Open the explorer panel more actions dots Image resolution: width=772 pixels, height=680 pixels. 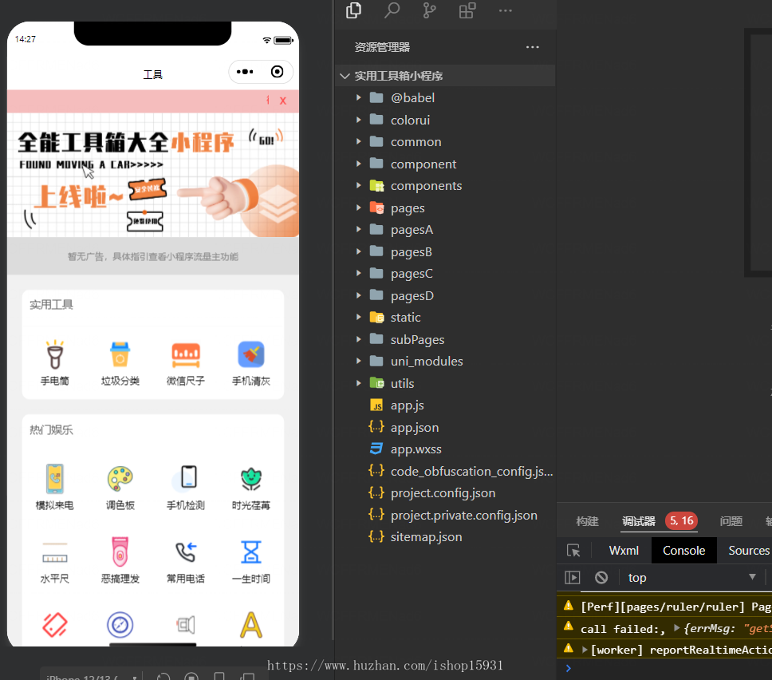pos(532,47)
